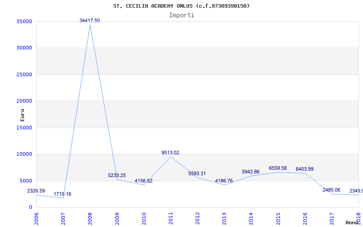The width and height of the screenshot is (363, 227).
Task: Click the 2326.59 data label
Action: 36,191
